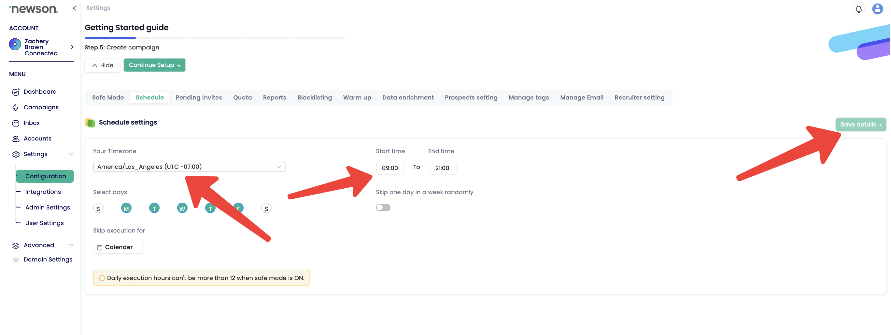Switch to the Safe Mode tab
The height and width of the screenshot is (335, 891).
coord(108,97)
